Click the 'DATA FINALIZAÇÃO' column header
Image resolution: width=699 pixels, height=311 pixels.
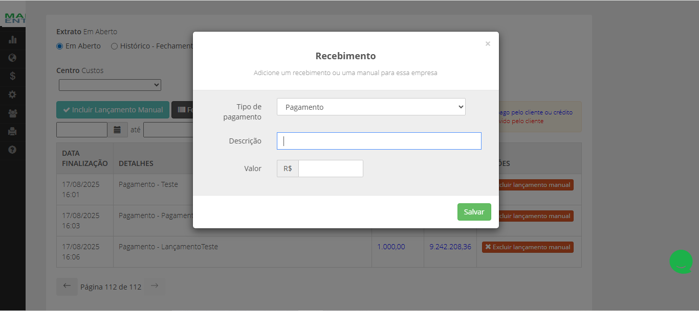(85, 158)
